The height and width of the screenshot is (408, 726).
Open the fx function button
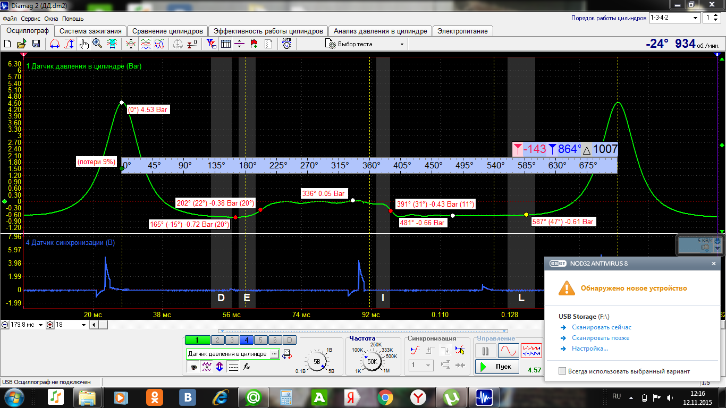247,367
